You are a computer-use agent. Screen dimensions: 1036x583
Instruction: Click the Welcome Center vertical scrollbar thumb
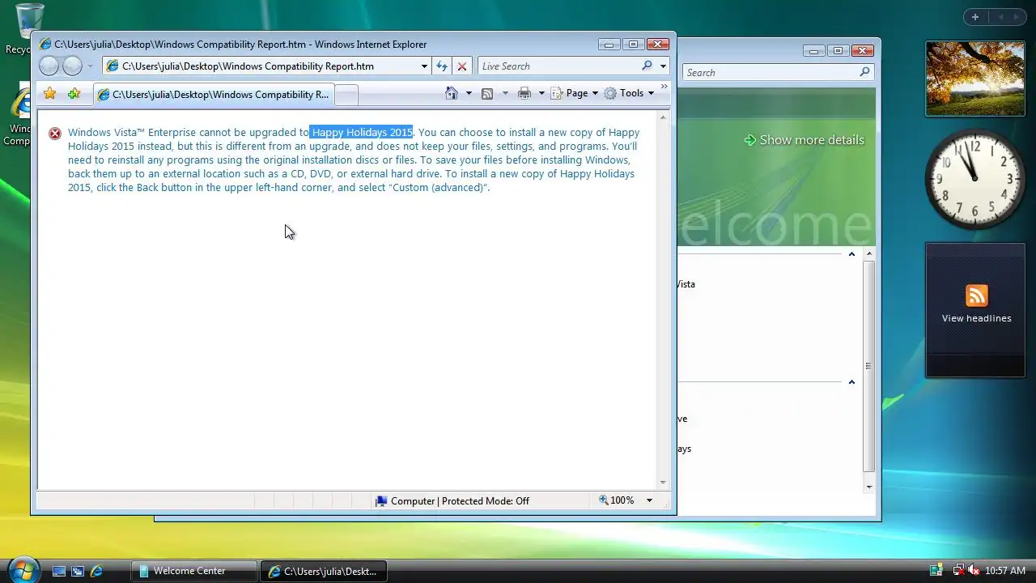tap(868, 366)
